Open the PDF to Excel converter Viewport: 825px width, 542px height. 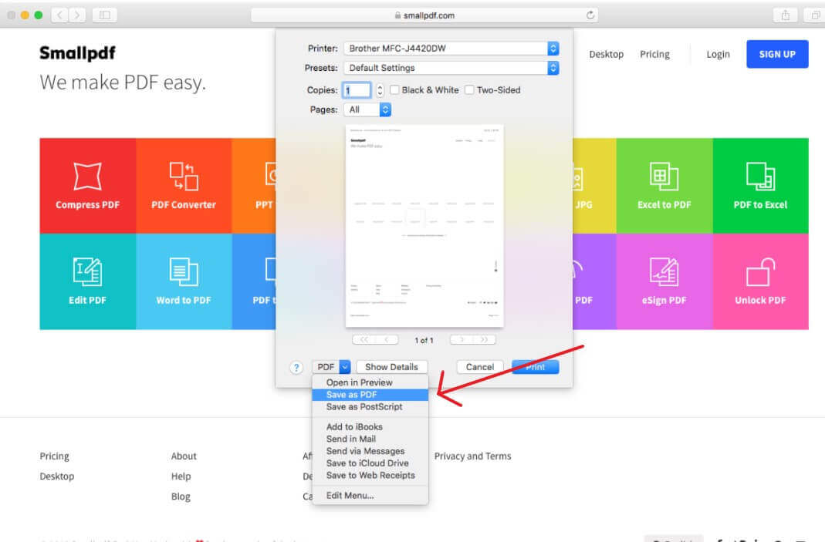coord(760,185)
